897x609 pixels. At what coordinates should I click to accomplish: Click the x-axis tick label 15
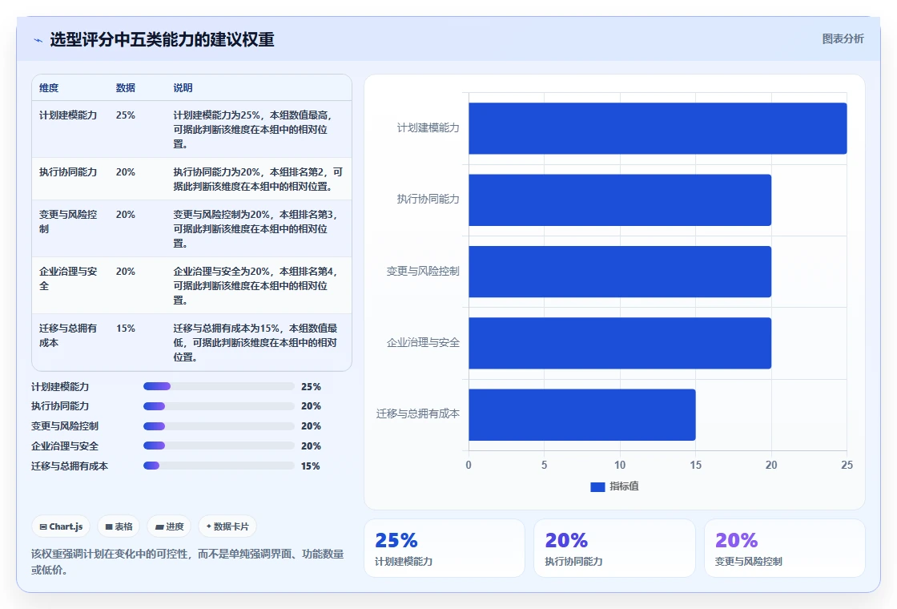click(696, 466)
